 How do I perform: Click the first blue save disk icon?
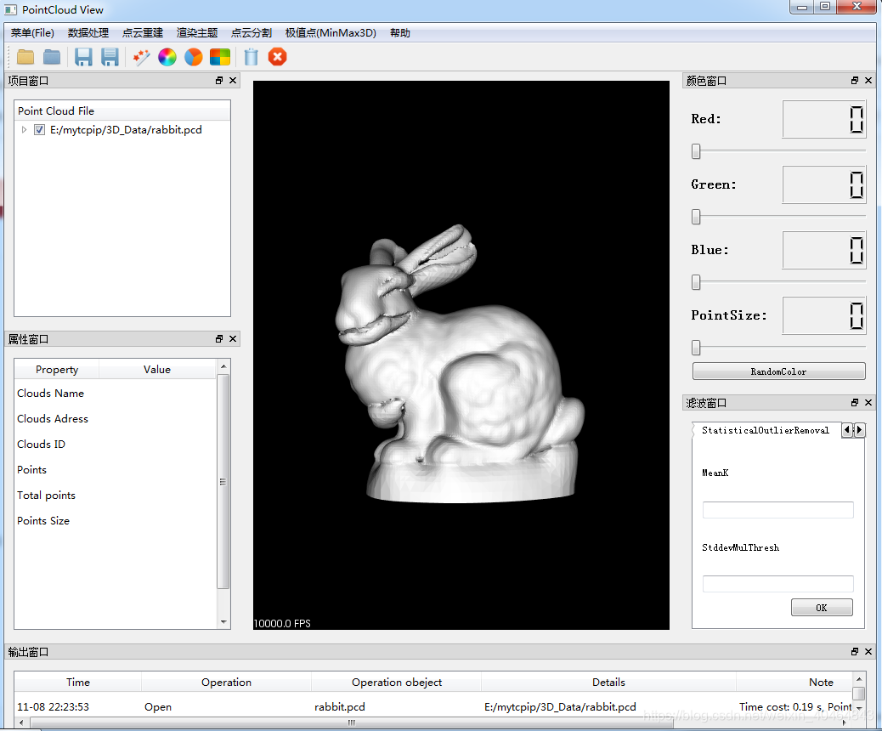click(83, 57)
